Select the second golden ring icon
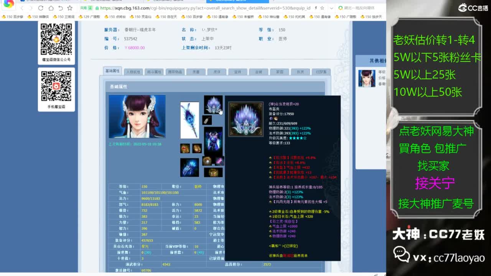This screenshot has width=491, height=276. coord(197,148)
